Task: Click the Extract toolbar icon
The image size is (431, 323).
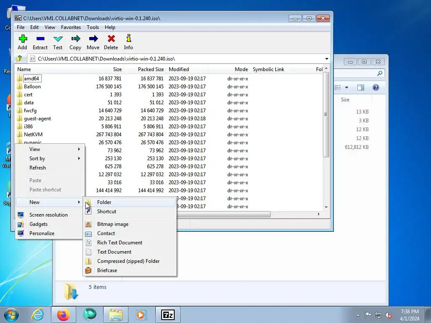Action: click(40, 39)
